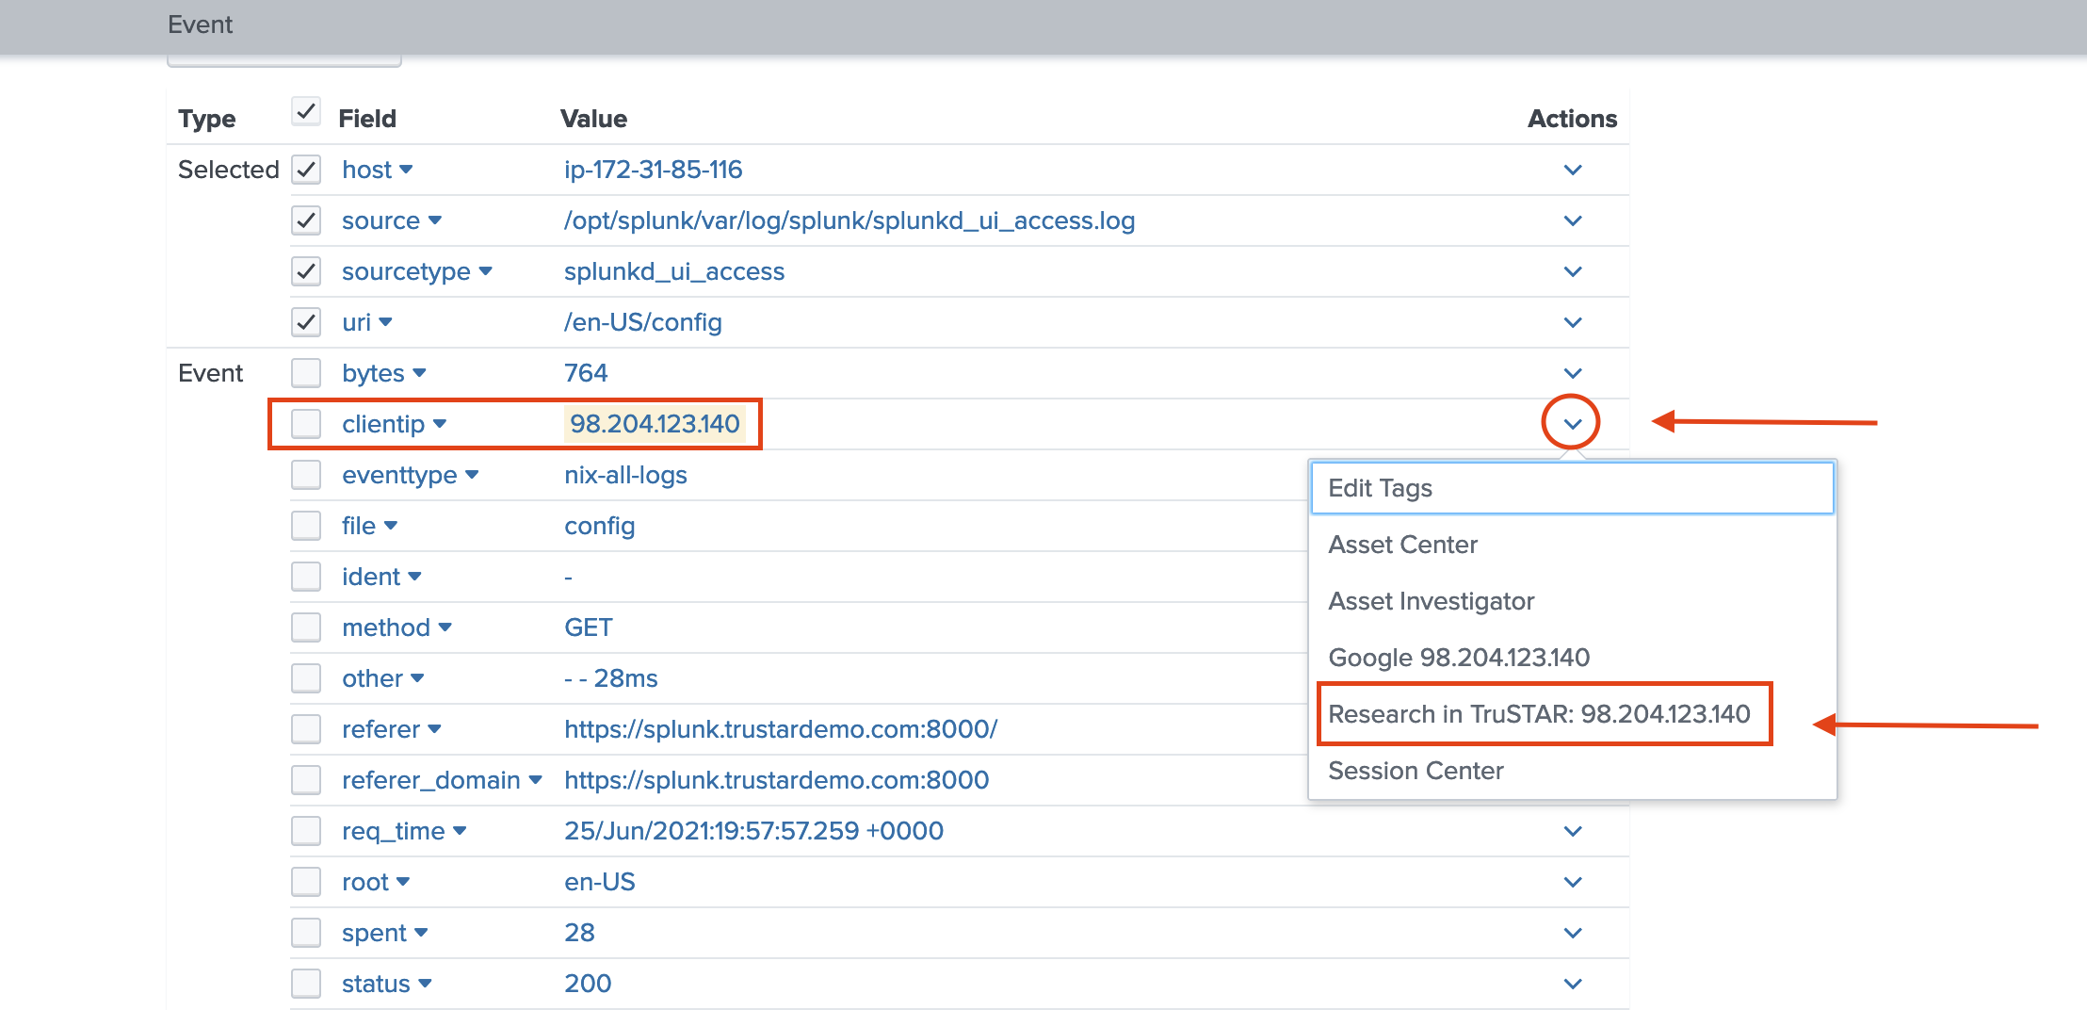The width and height of the screenshot is (2087, 1010).
Task: Uncheck the host field checkbox
Action: coord(306,170)
